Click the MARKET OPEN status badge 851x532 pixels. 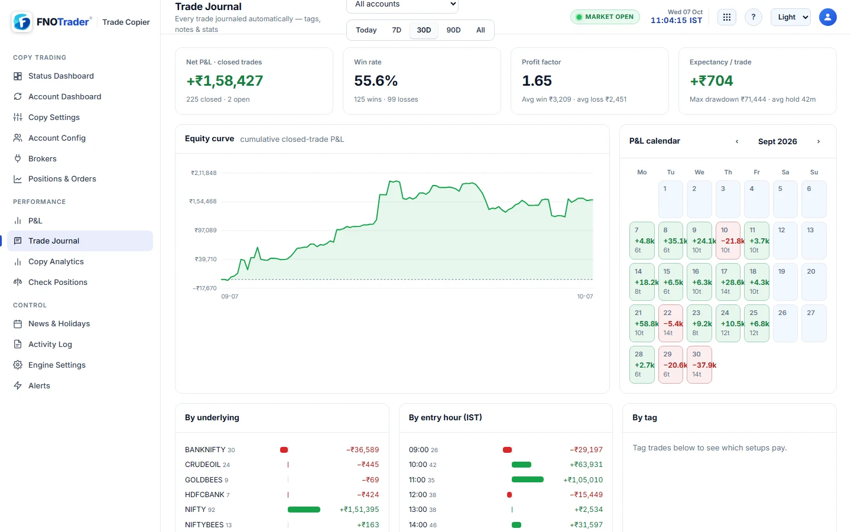[x=605, y=17]
